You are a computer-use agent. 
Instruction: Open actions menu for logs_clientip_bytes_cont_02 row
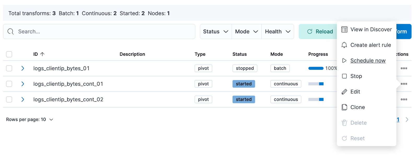tap(404, 99)
